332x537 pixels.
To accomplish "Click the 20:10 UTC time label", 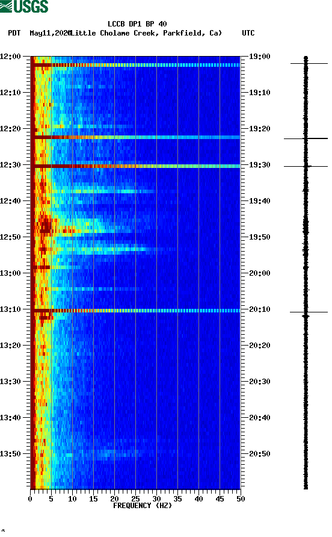I will pyautogui.click(x=259, y=309).
